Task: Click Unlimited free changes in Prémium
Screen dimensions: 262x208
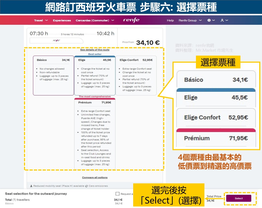Action: pyautogui.click(x=96, y=115)
